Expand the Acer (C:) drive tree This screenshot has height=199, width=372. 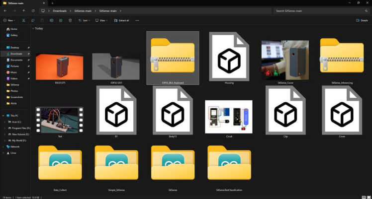tap(4, 122)
